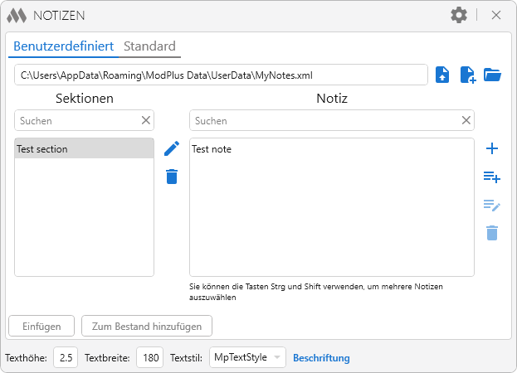Click the add multiple notes list icon

point(492,177)
